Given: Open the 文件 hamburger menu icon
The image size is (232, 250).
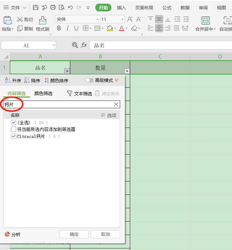Looking at the screenshot, I should tap(6, 8).
